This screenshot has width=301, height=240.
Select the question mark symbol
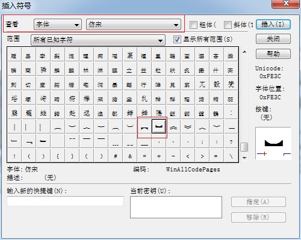[231, 141]
